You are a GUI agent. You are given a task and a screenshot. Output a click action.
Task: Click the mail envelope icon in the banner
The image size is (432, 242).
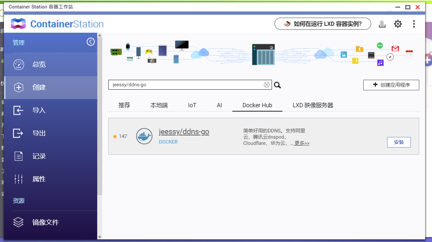coord(395,48)
